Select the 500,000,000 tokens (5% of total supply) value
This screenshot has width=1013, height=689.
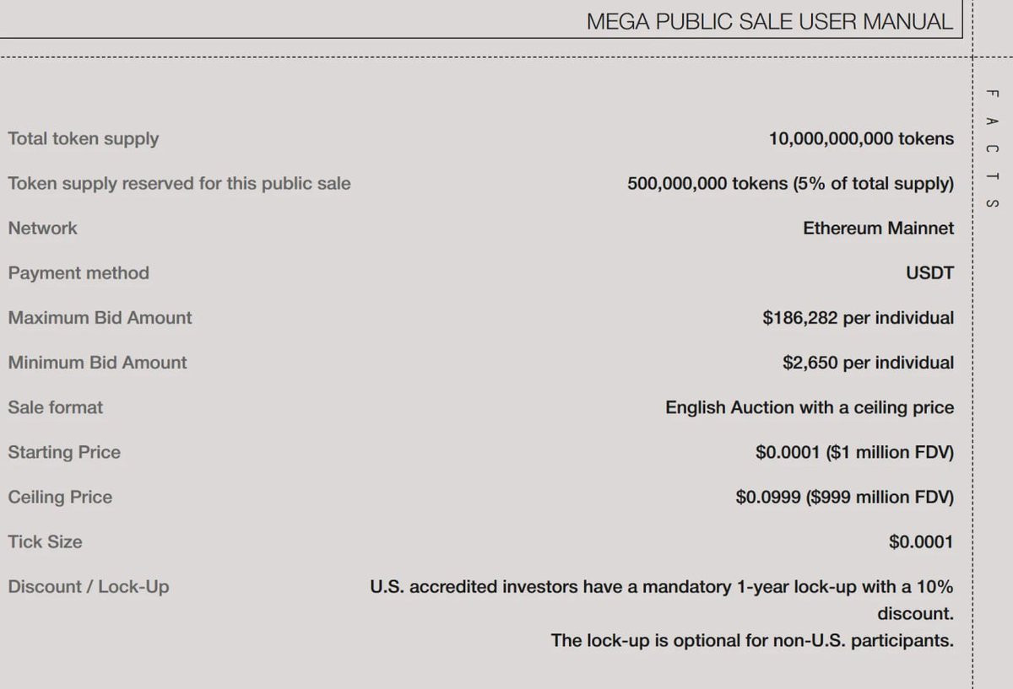click(x=790, y=184)
